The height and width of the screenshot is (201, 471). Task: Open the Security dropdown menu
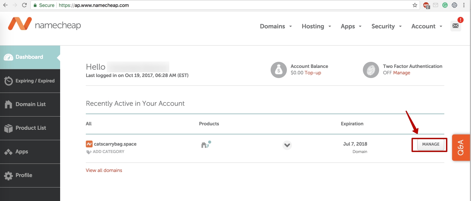click(387, 26)
